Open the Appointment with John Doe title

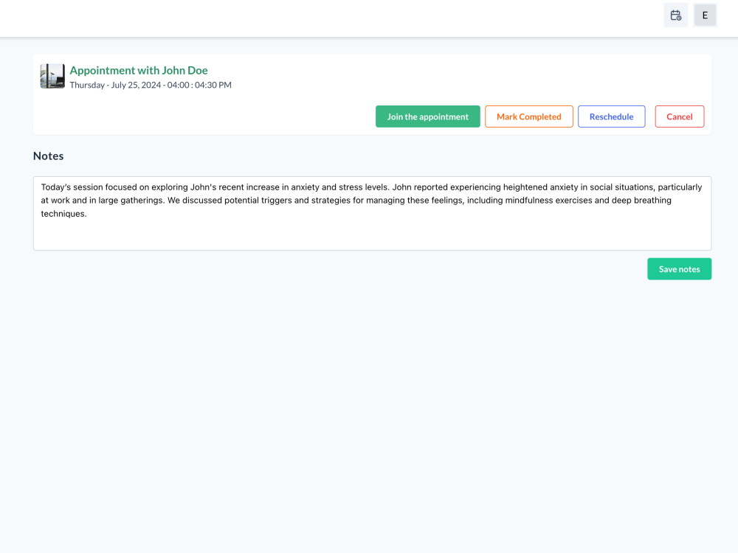tap(139, 70)
